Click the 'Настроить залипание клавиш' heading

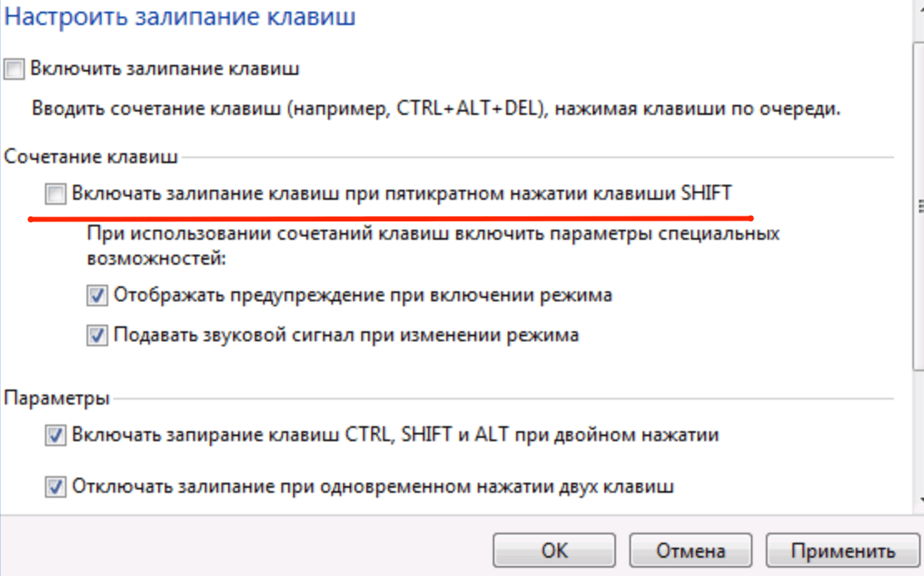pos(181,17)
